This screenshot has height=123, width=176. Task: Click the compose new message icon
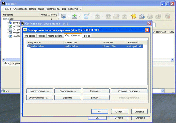[x=87, y=16]
